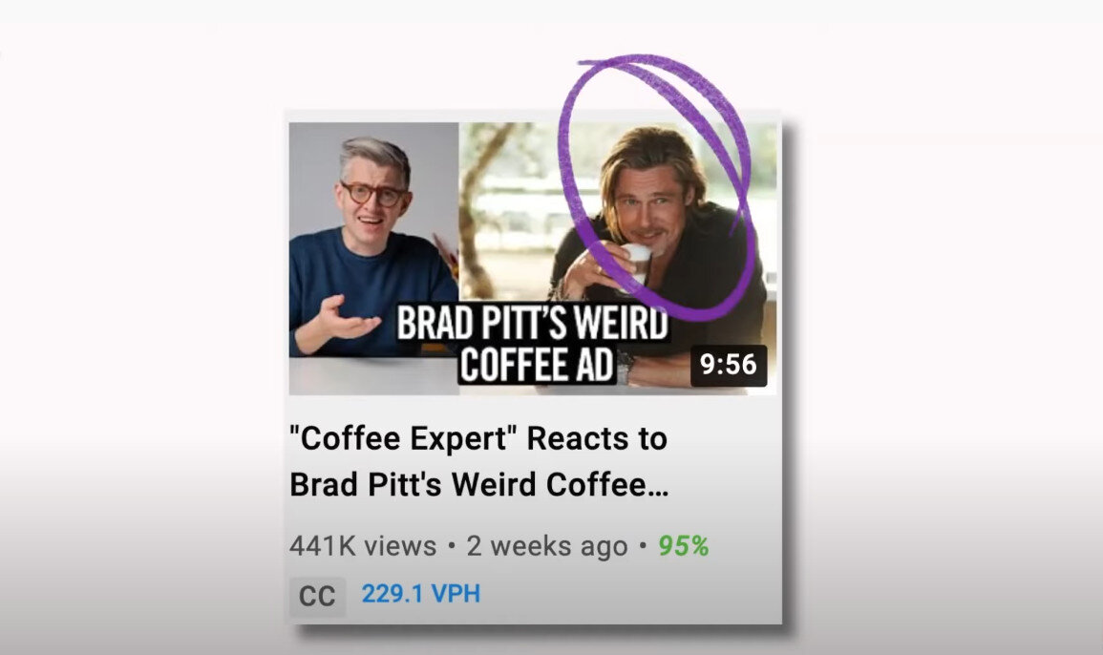Click the 'Brad Pitt's Weird Coffee…' title line

(x=479, y=485)
